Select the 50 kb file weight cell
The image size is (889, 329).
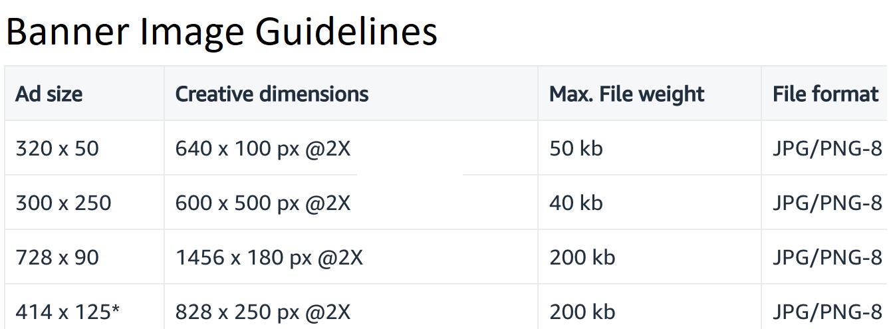click(576, 148)
